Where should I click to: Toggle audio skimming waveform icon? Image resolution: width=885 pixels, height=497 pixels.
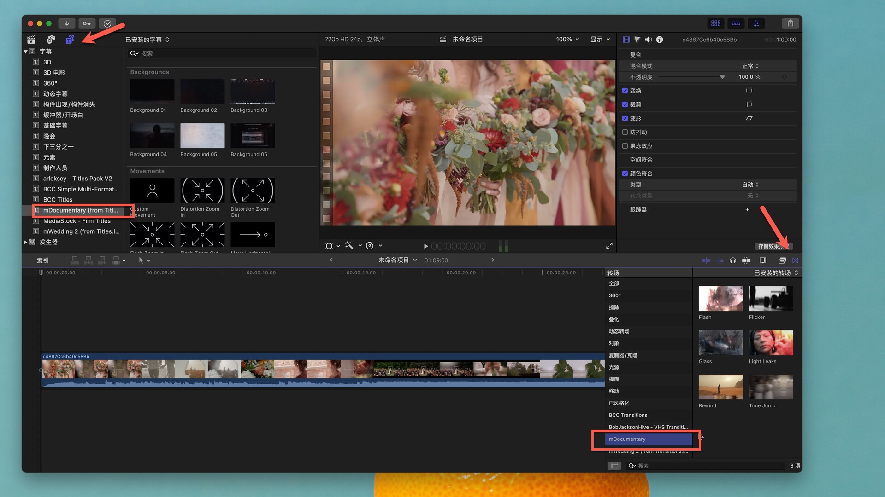click(x=720, y=260)
